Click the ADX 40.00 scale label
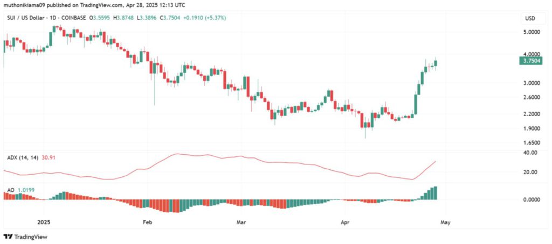The image size is (552, 244). 532,153
